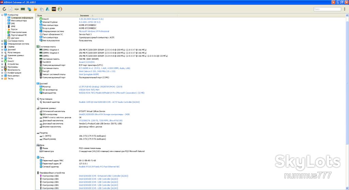Open the Realtek C655 audio controller link
The width and height of the screenshot is (349, 190).
pyautogui.click(x=109, y=102)
